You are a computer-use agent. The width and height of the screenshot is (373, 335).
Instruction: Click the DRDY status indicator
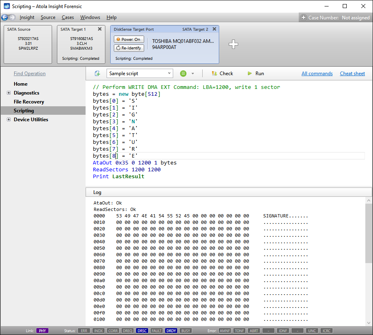pyautogui.click(x=171, y=331)
